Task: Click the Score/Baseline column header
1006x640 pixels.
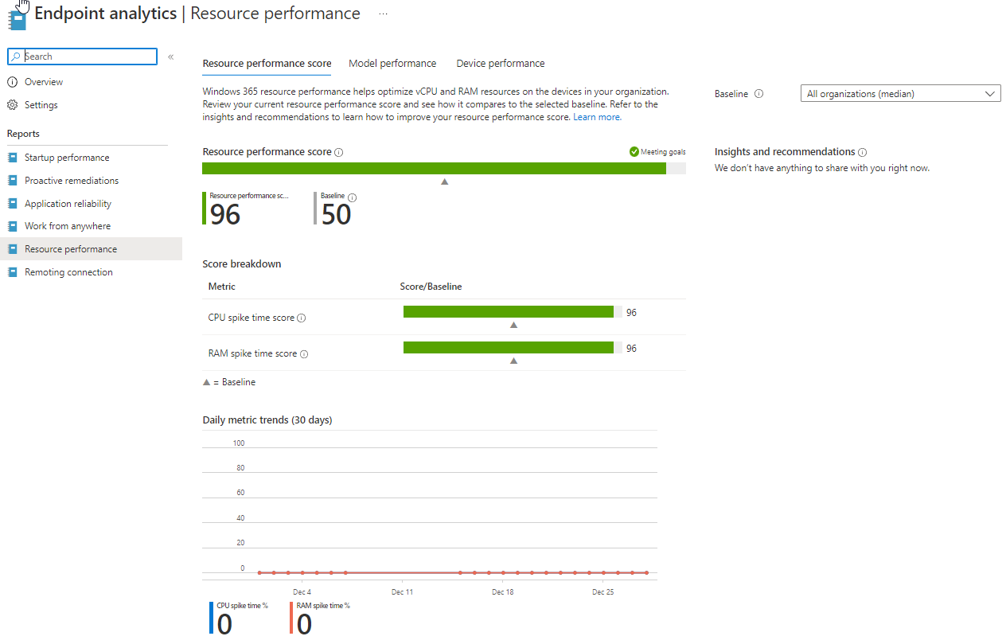Action: pyautogui.click(x=431, y=287)
